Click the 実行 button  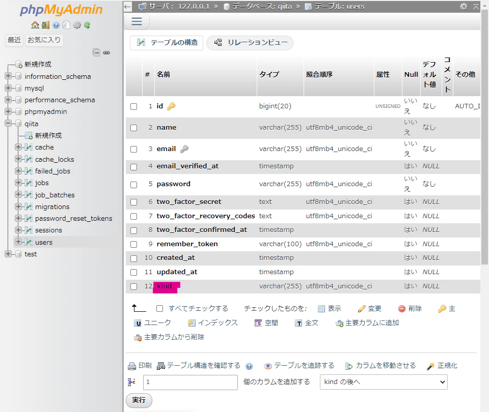139,400
